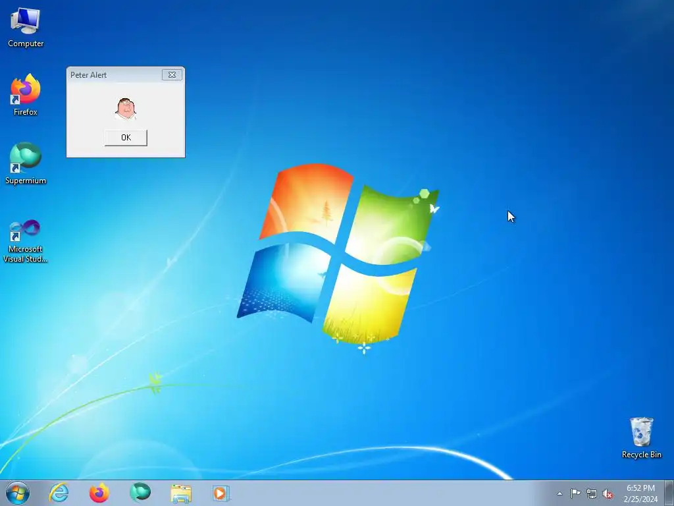
Task: Close the Peter Alert dialog window
Action: [x=172, y=75]
